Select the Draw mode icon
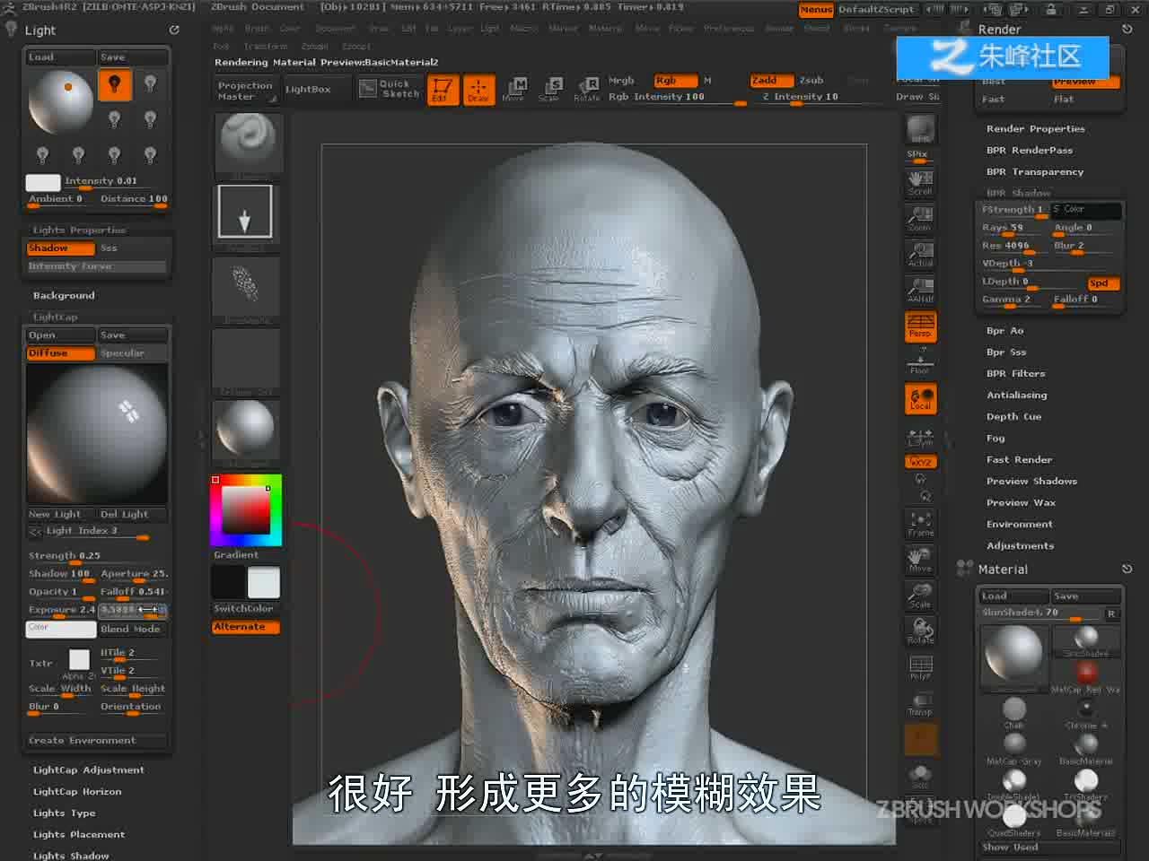 click(478, 90)
